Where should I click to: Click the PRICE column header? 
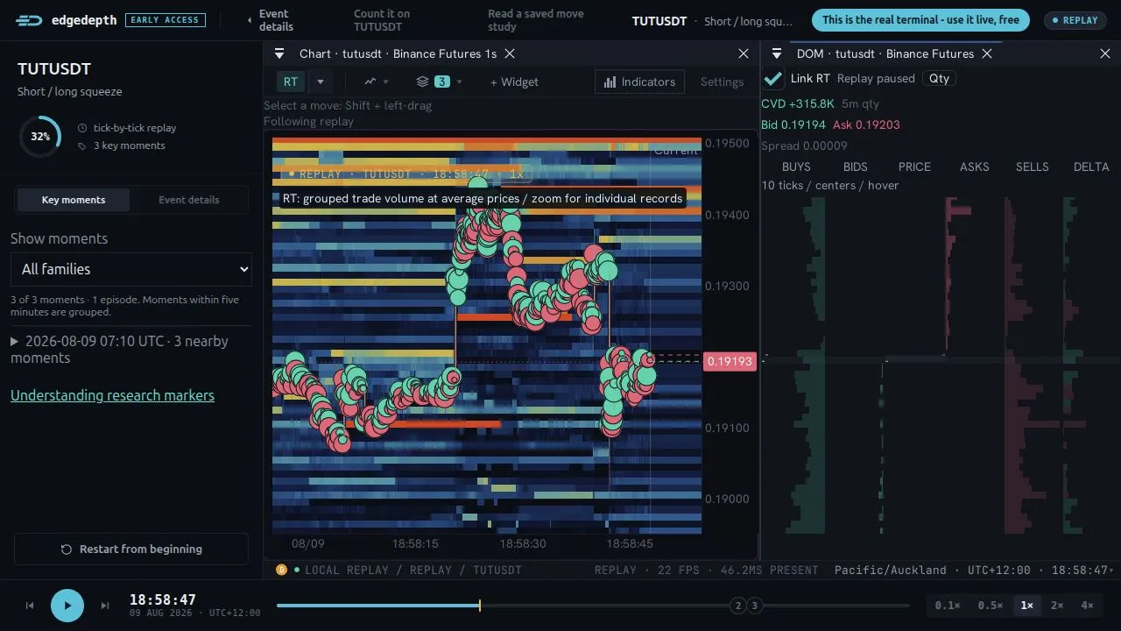click(914, 167)
